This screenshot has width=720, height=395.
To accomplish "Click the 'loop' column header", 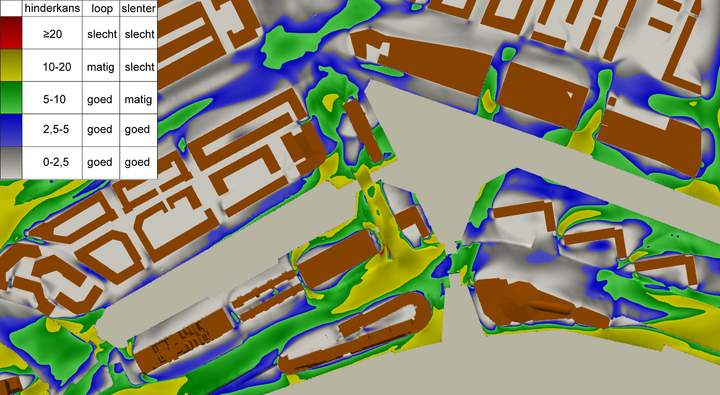I will tap(101, 8).
